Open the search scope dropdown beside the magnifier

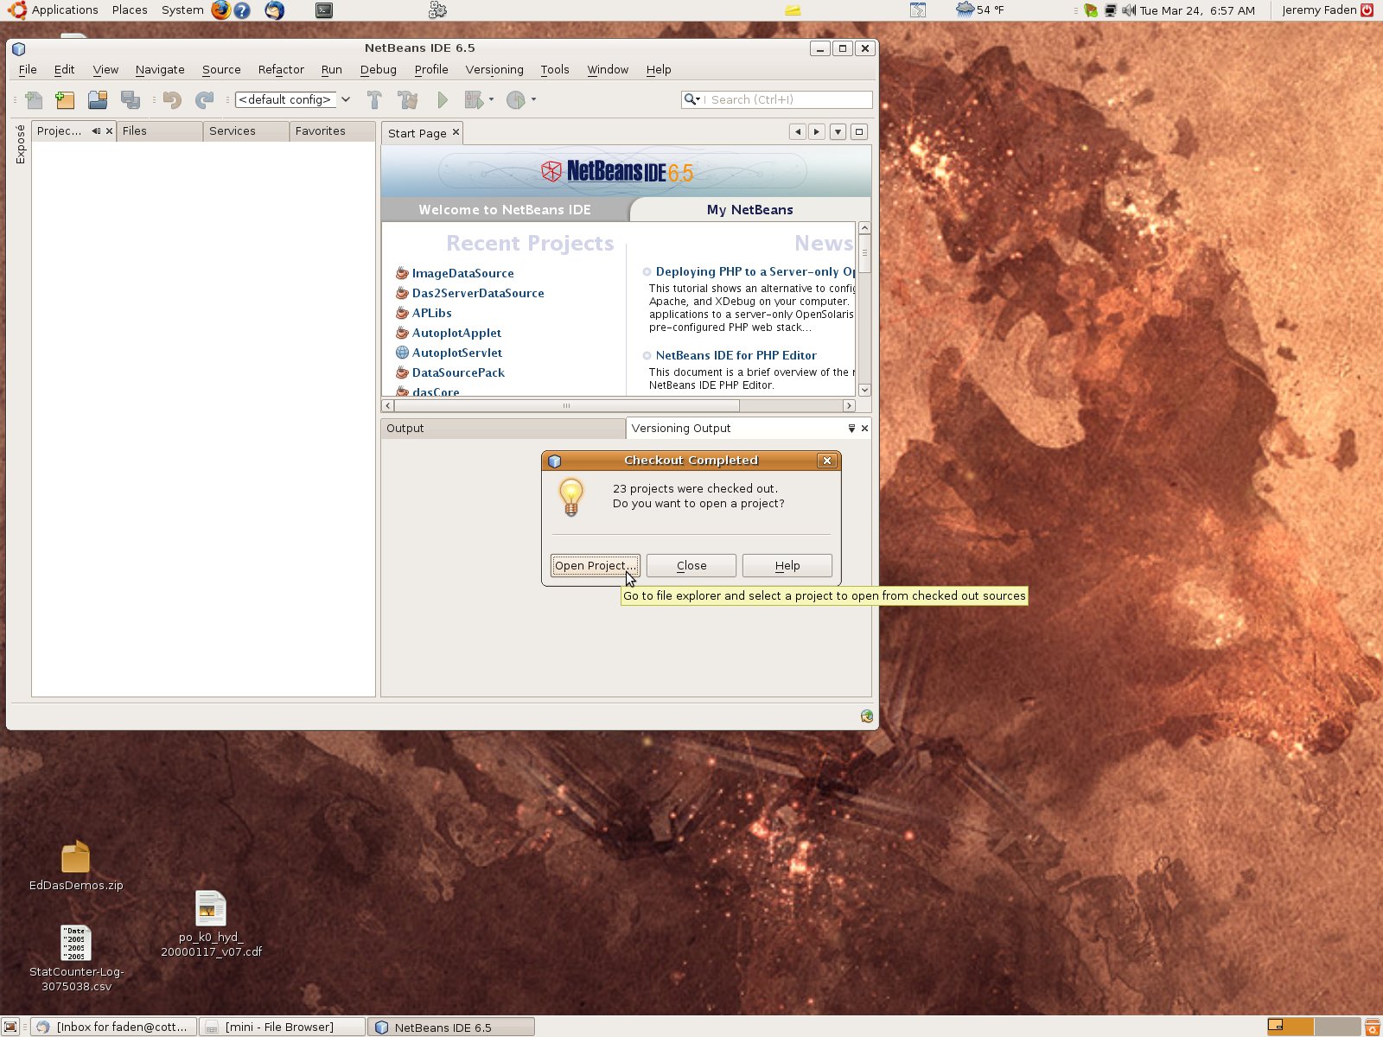point(697,99)
